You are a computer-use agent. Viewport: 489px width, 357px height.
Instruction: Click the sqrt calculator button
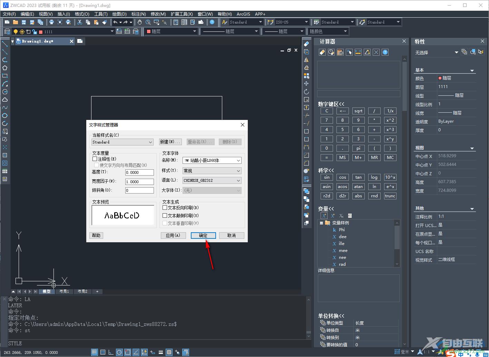click(359, 111)
